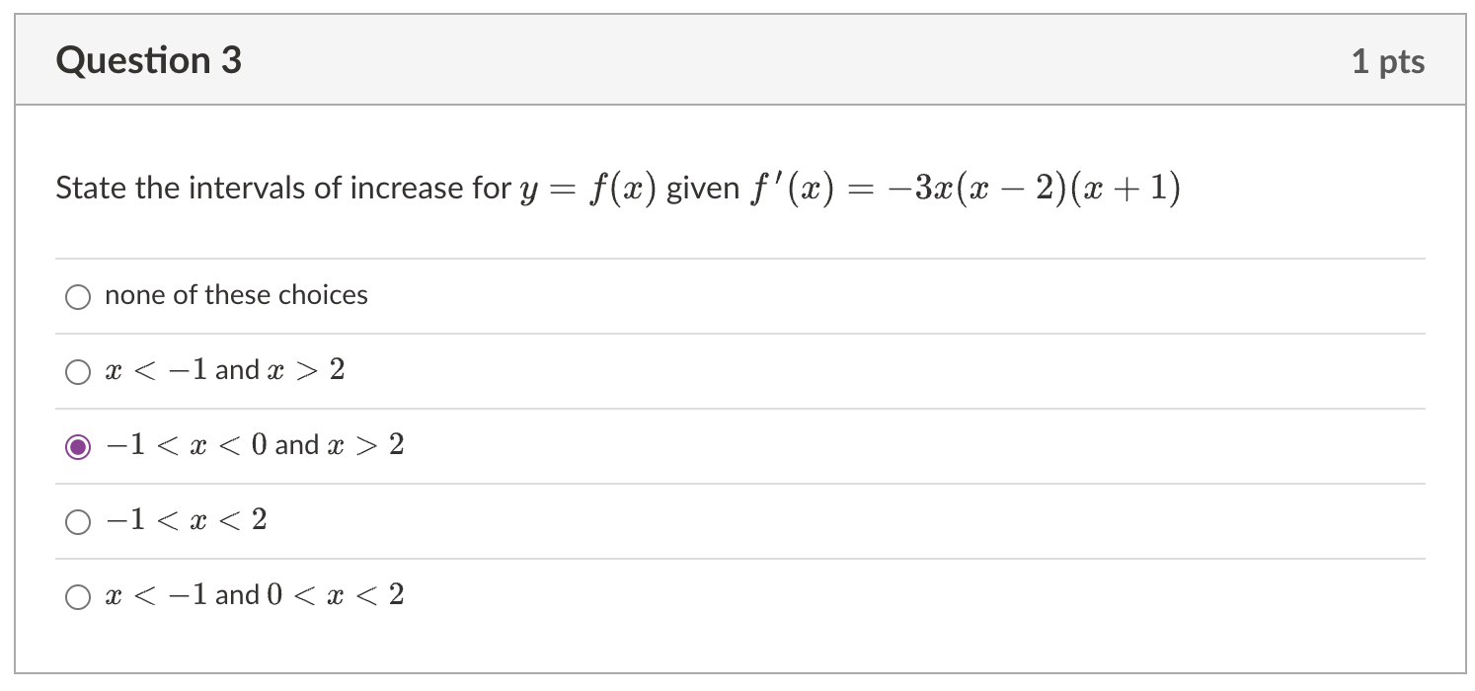Select the answer 'x < -1 and x > 2'
The width and height of the screenshot is (1475, 691).
[77, 371]
